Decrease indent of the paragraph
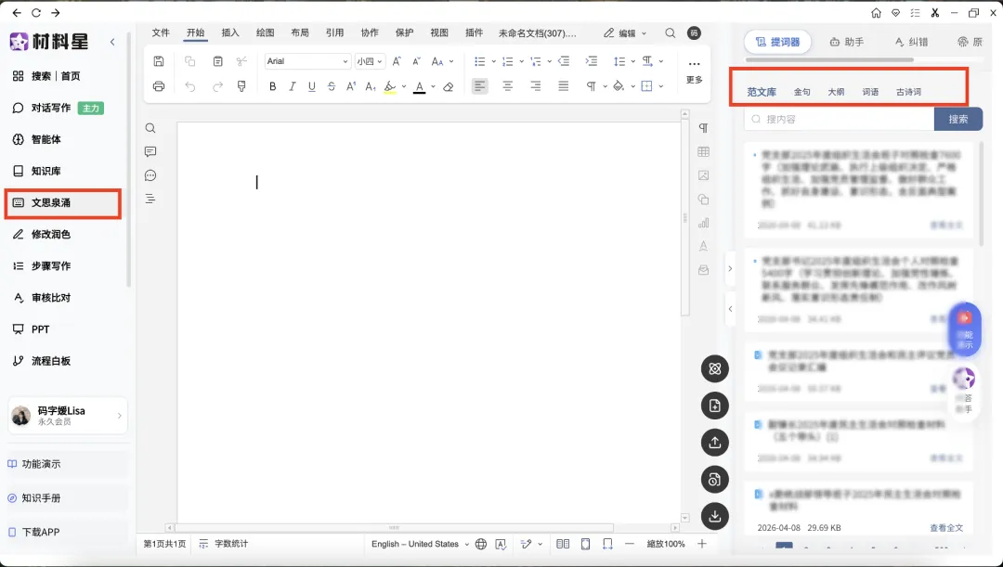This screenshot has height=567, width=1003. click(564, 61)
